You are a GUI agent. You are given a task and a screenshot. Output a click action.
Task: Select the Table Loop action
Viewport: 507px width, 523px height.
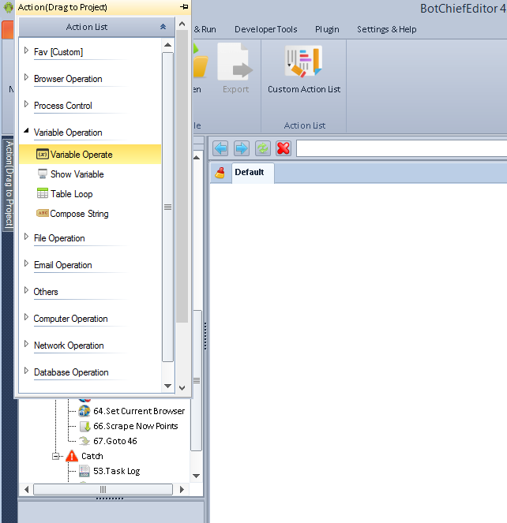[x=71, y=194]
